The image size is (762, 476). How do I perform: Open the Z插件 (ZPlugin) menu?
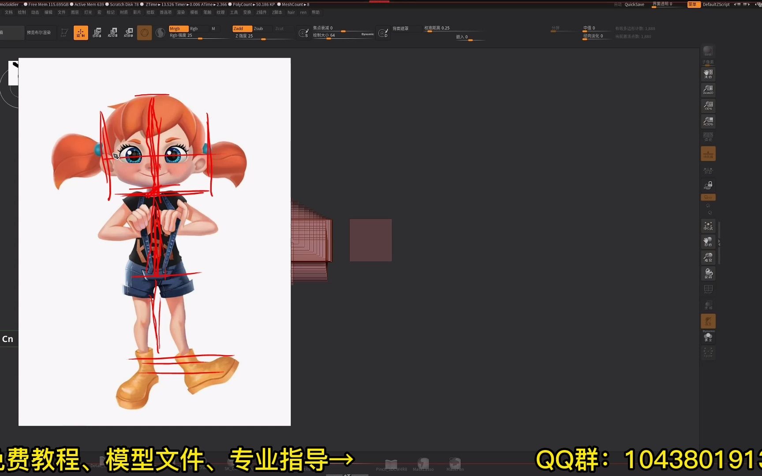(x=261, y=12)
